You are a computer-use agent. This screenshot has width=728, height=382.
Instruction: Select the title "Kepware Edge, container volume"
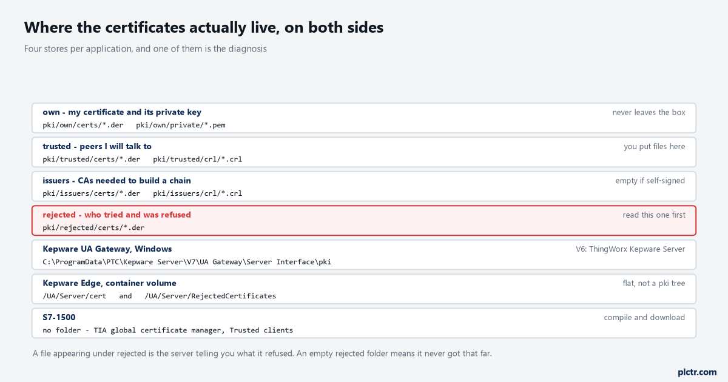coord(109,283)
